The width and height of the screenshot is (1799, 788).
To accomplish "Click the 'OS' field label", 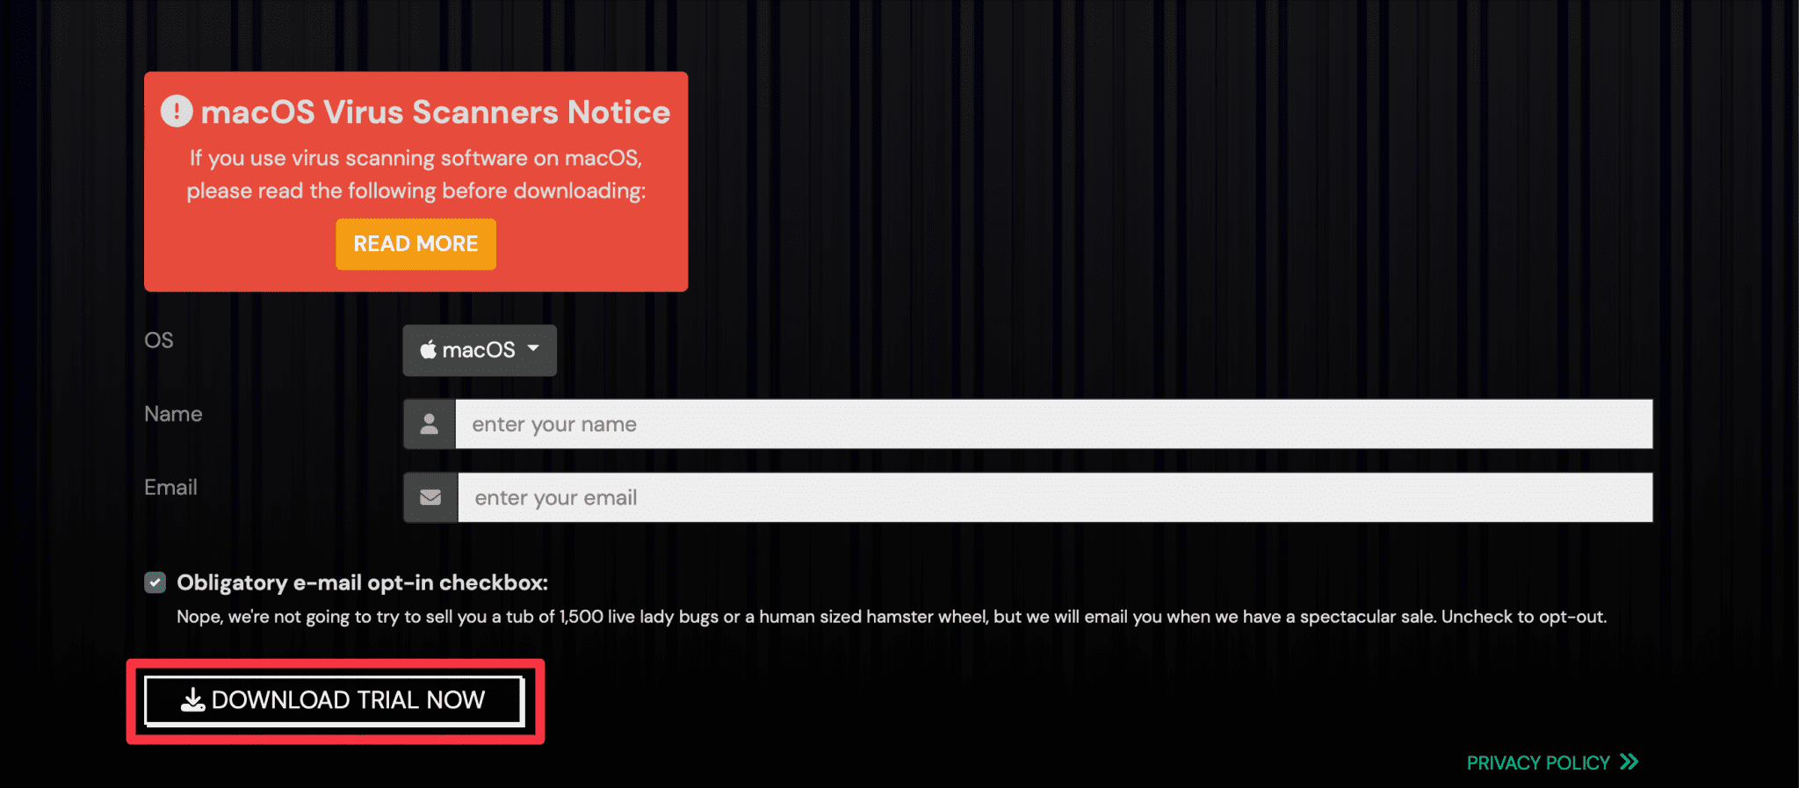I will coord(159,340).
